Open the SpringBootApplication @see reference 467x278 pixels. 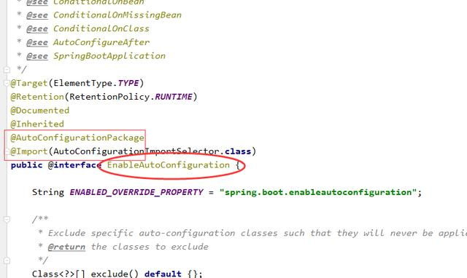pos(109,56)
